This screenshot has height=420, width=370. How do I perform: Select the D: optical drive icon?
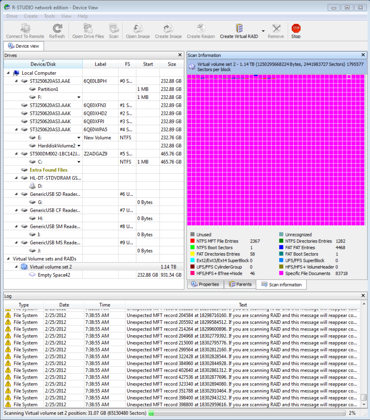32,186
